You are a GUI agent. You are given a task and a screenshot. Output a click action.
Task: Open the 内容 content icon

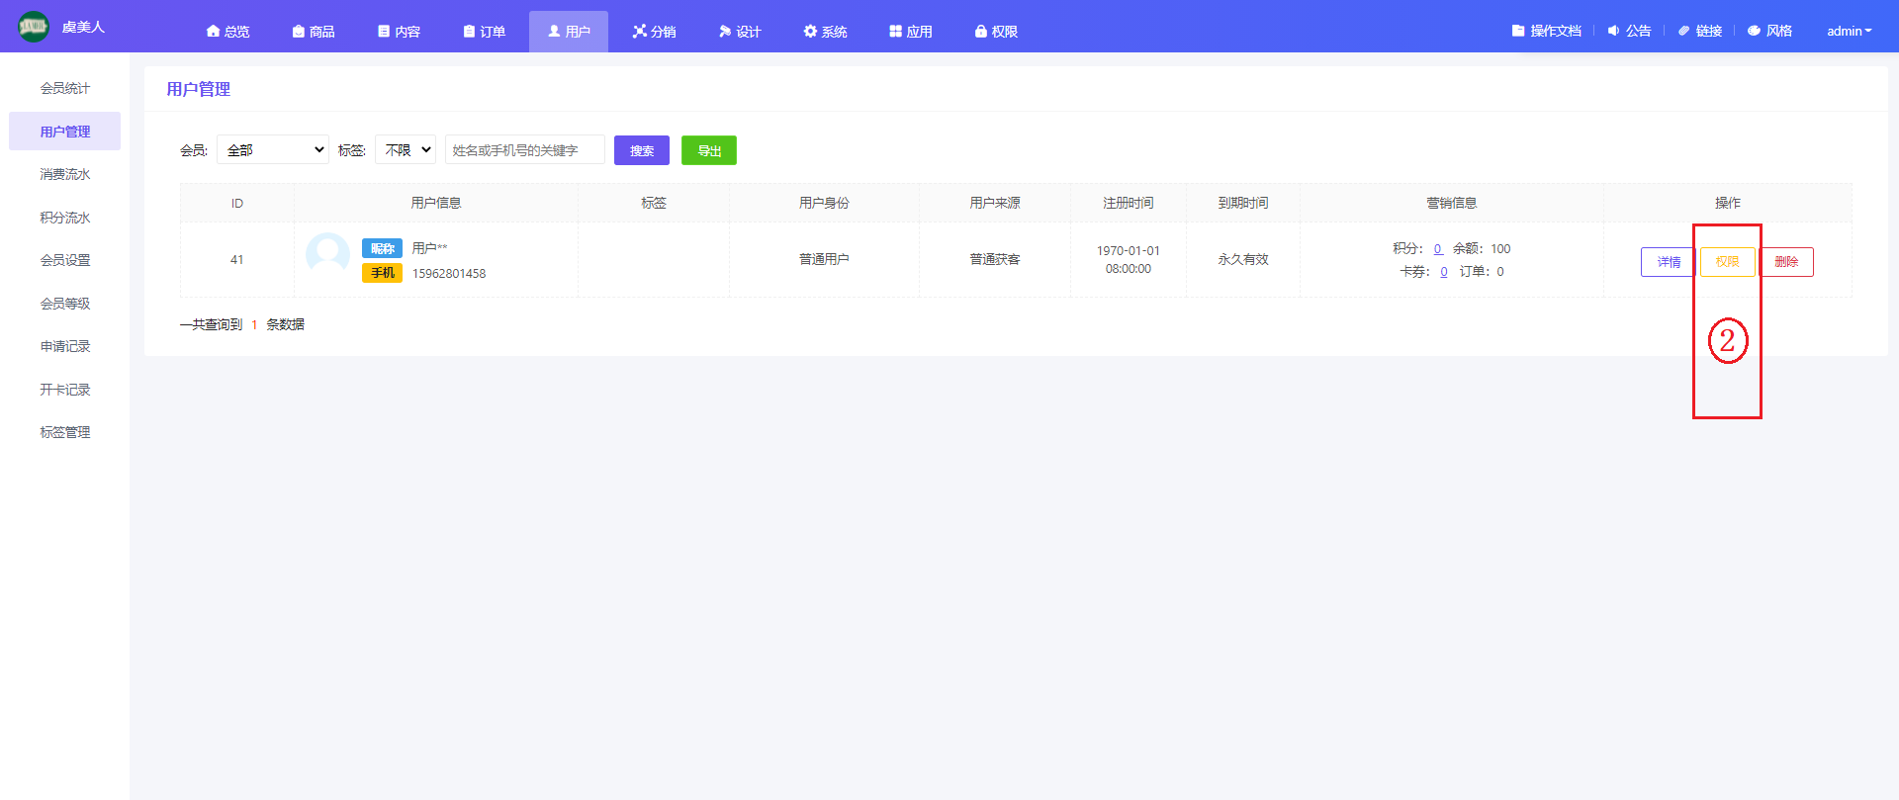(384, 32)
